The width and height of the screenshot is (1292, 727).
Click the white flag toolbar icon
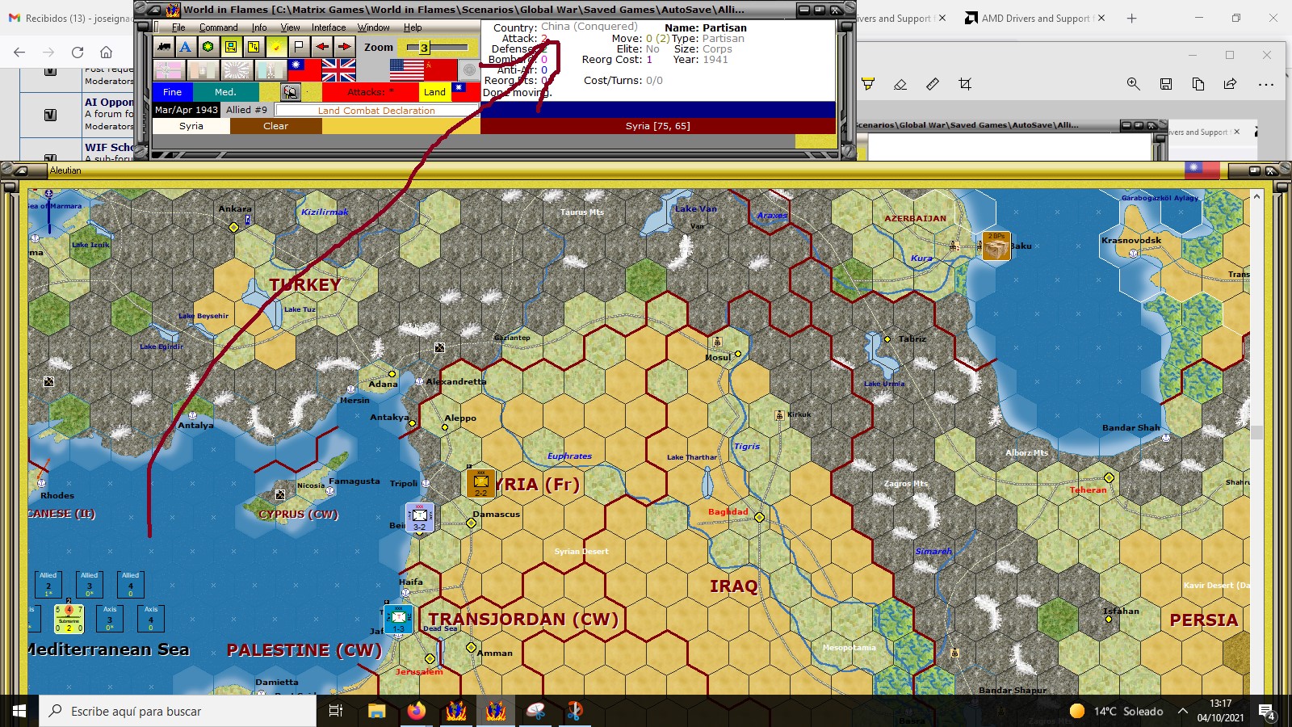coord(299,47)
